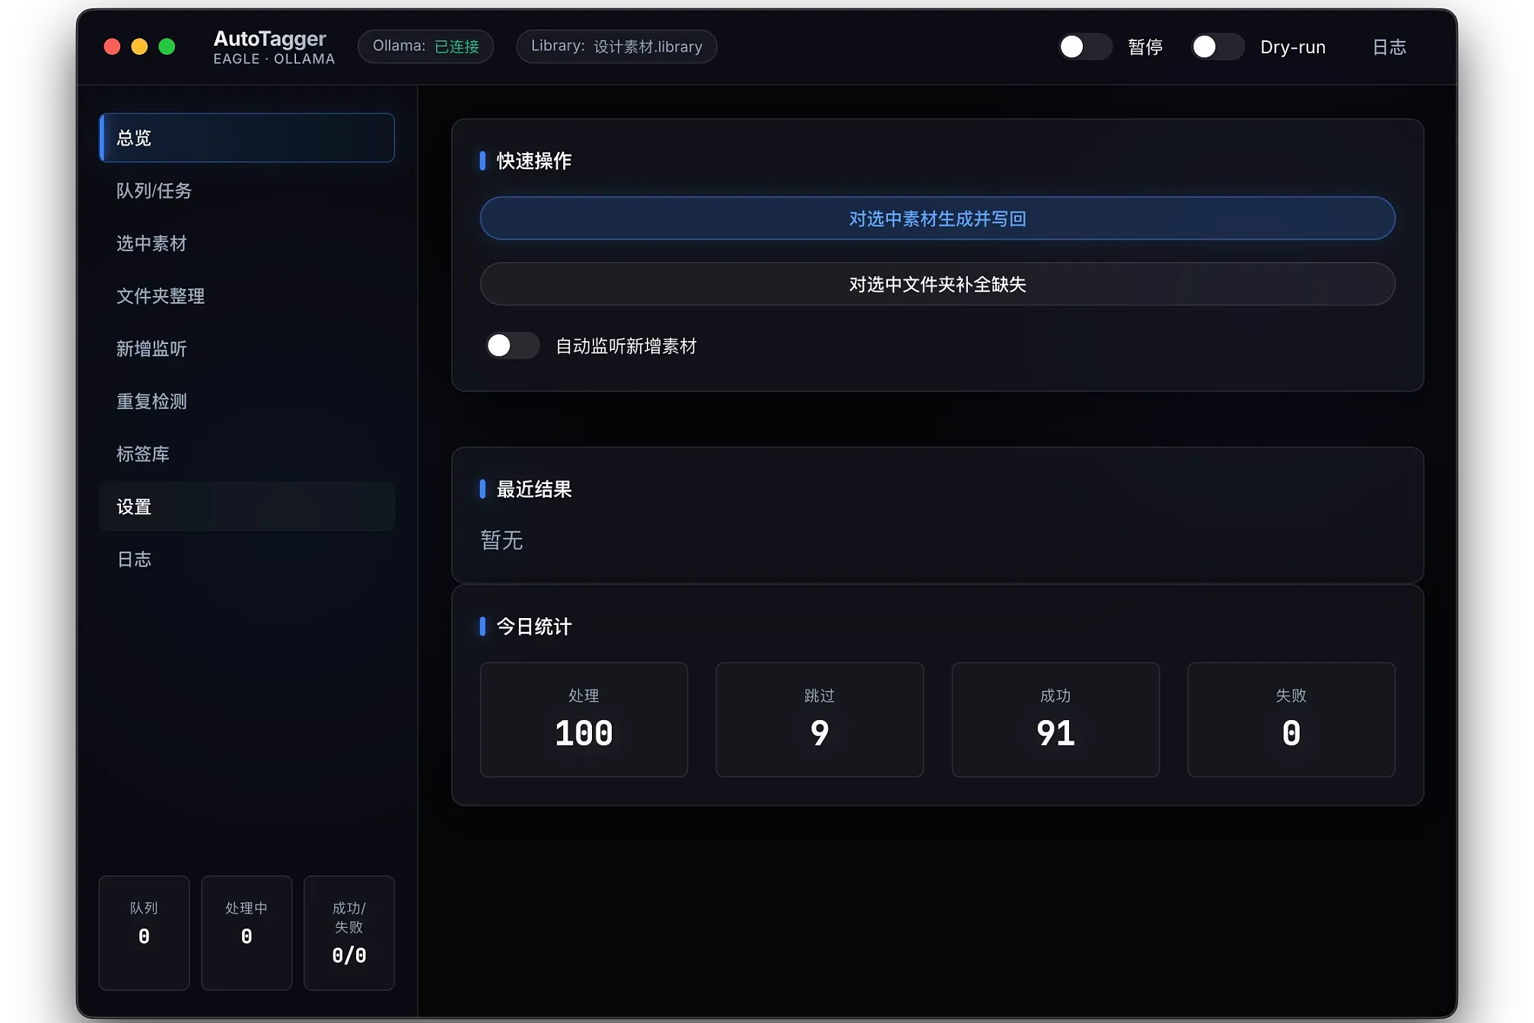Viewport: 1534px width, 1023px height.
Task: Open the 重复检测 panel
Action: coord(151,401)
